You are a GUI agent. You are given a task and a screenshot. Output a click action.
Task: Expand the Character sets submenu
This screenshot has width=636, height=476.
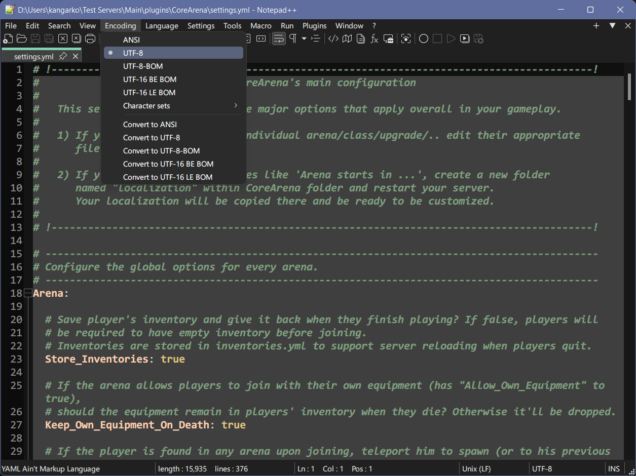[173, 105]
